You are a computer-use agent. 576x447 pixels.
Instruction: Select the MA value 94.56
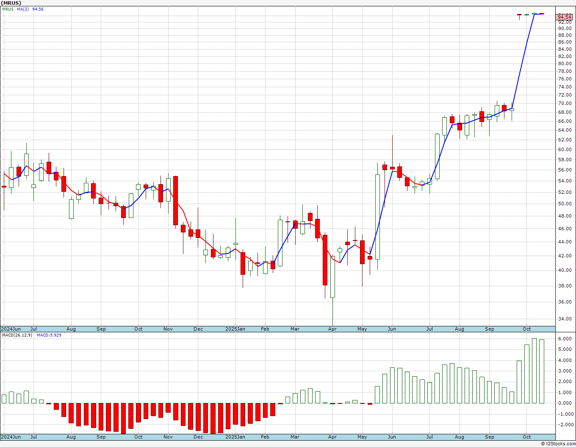(38, 9)
